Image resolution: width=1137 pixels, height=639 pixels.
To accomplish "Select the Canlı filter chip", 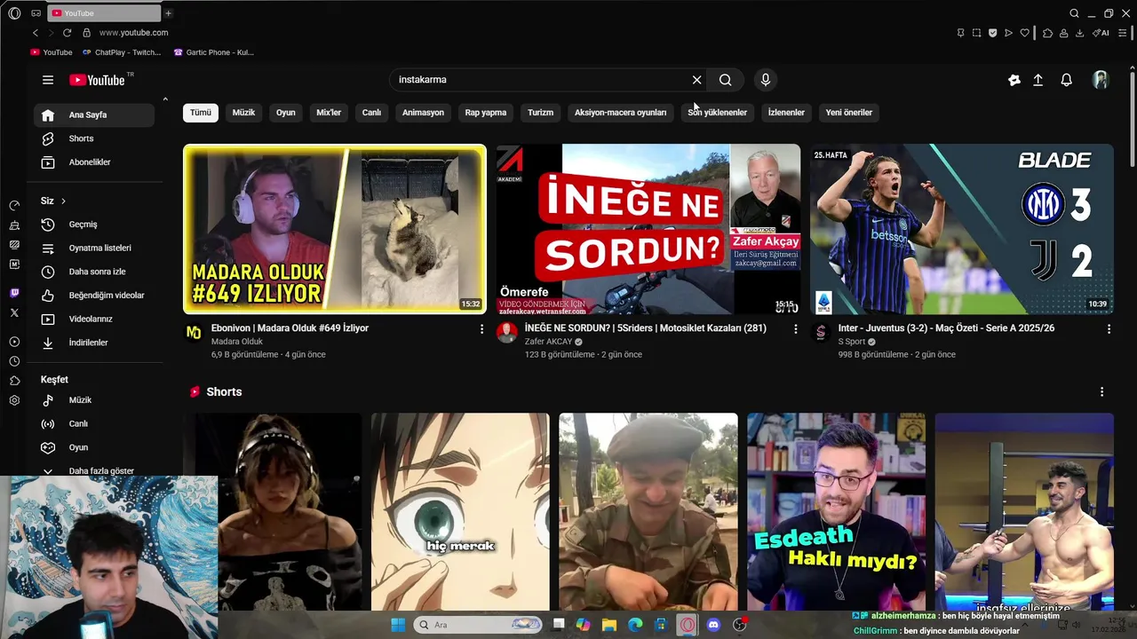I will tap(371, 113).
